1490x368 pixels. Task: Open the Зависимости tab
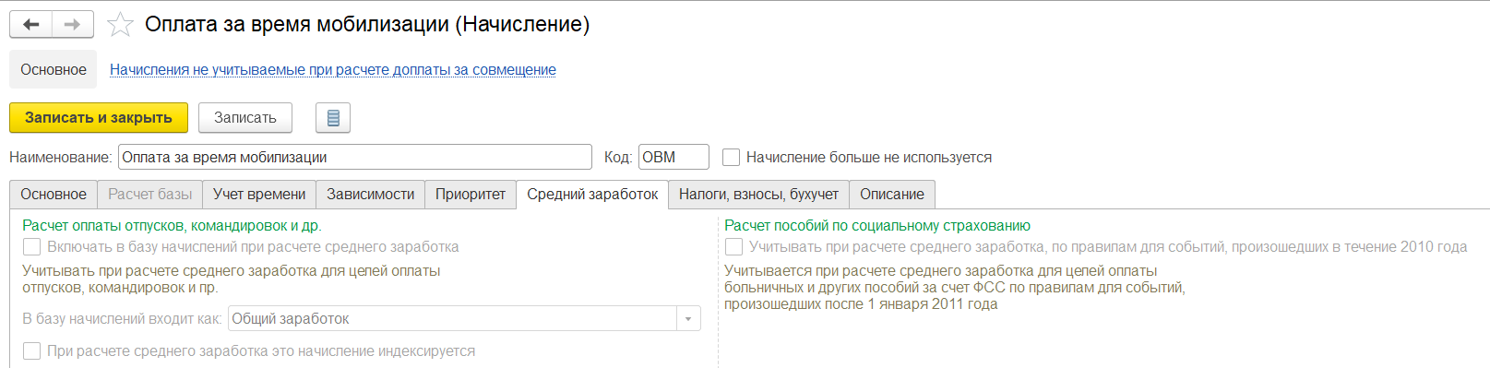371,195
